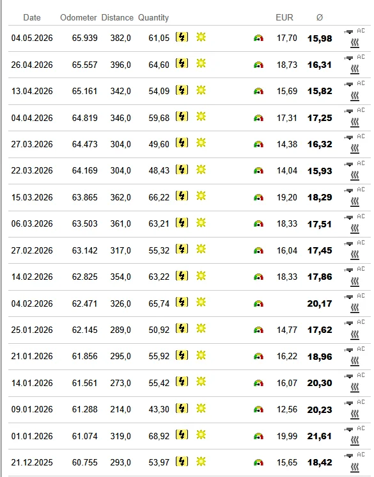Click the sun icon in 26.04.2026 row
374x477 pixels.
pos(201,63)
